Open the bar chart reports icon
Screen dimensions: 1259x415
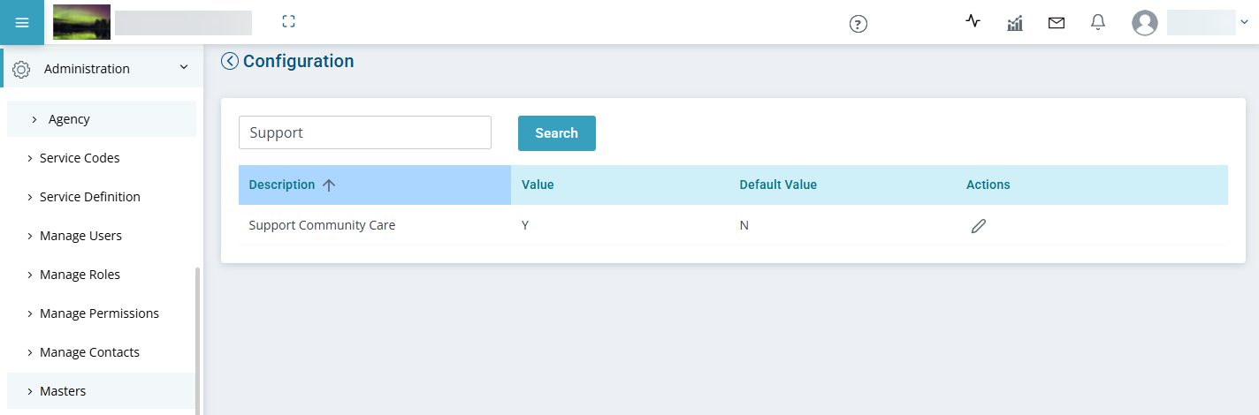click(1015, 23)
